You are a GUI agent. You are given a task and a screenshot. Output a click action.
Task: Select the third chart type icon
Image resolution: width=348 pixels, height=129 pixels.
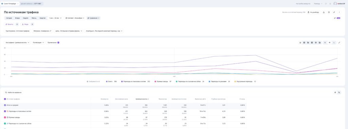pos(308,42)
